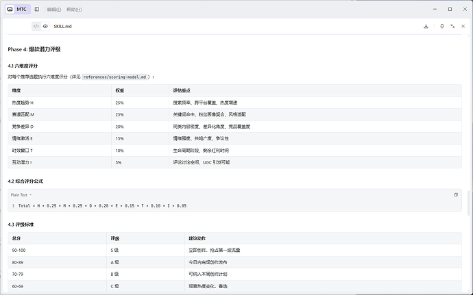Click the S 级 rating cell
Screen dimensions: 473x295
click(x=146, y=251)
